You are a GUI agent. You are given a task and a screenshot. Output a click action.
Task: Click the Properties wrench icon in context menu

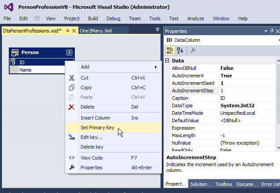(x=72, y=168)
